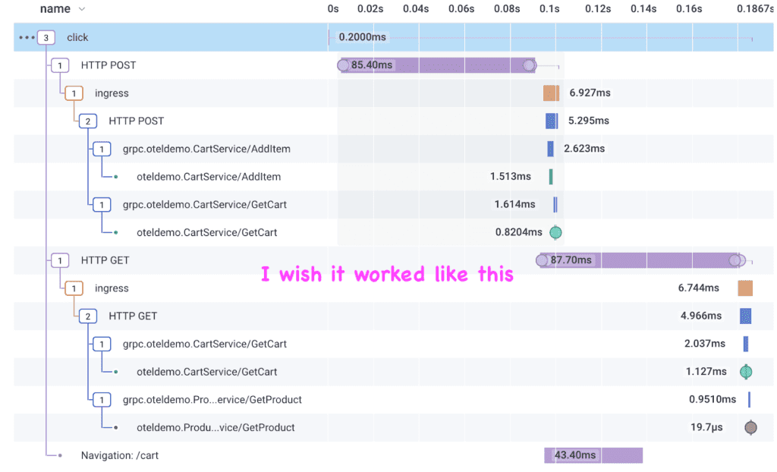The image size is (777, 472).
Task: Click the 0.1s mark on the timeline
Action: click(x=549, y=9)
